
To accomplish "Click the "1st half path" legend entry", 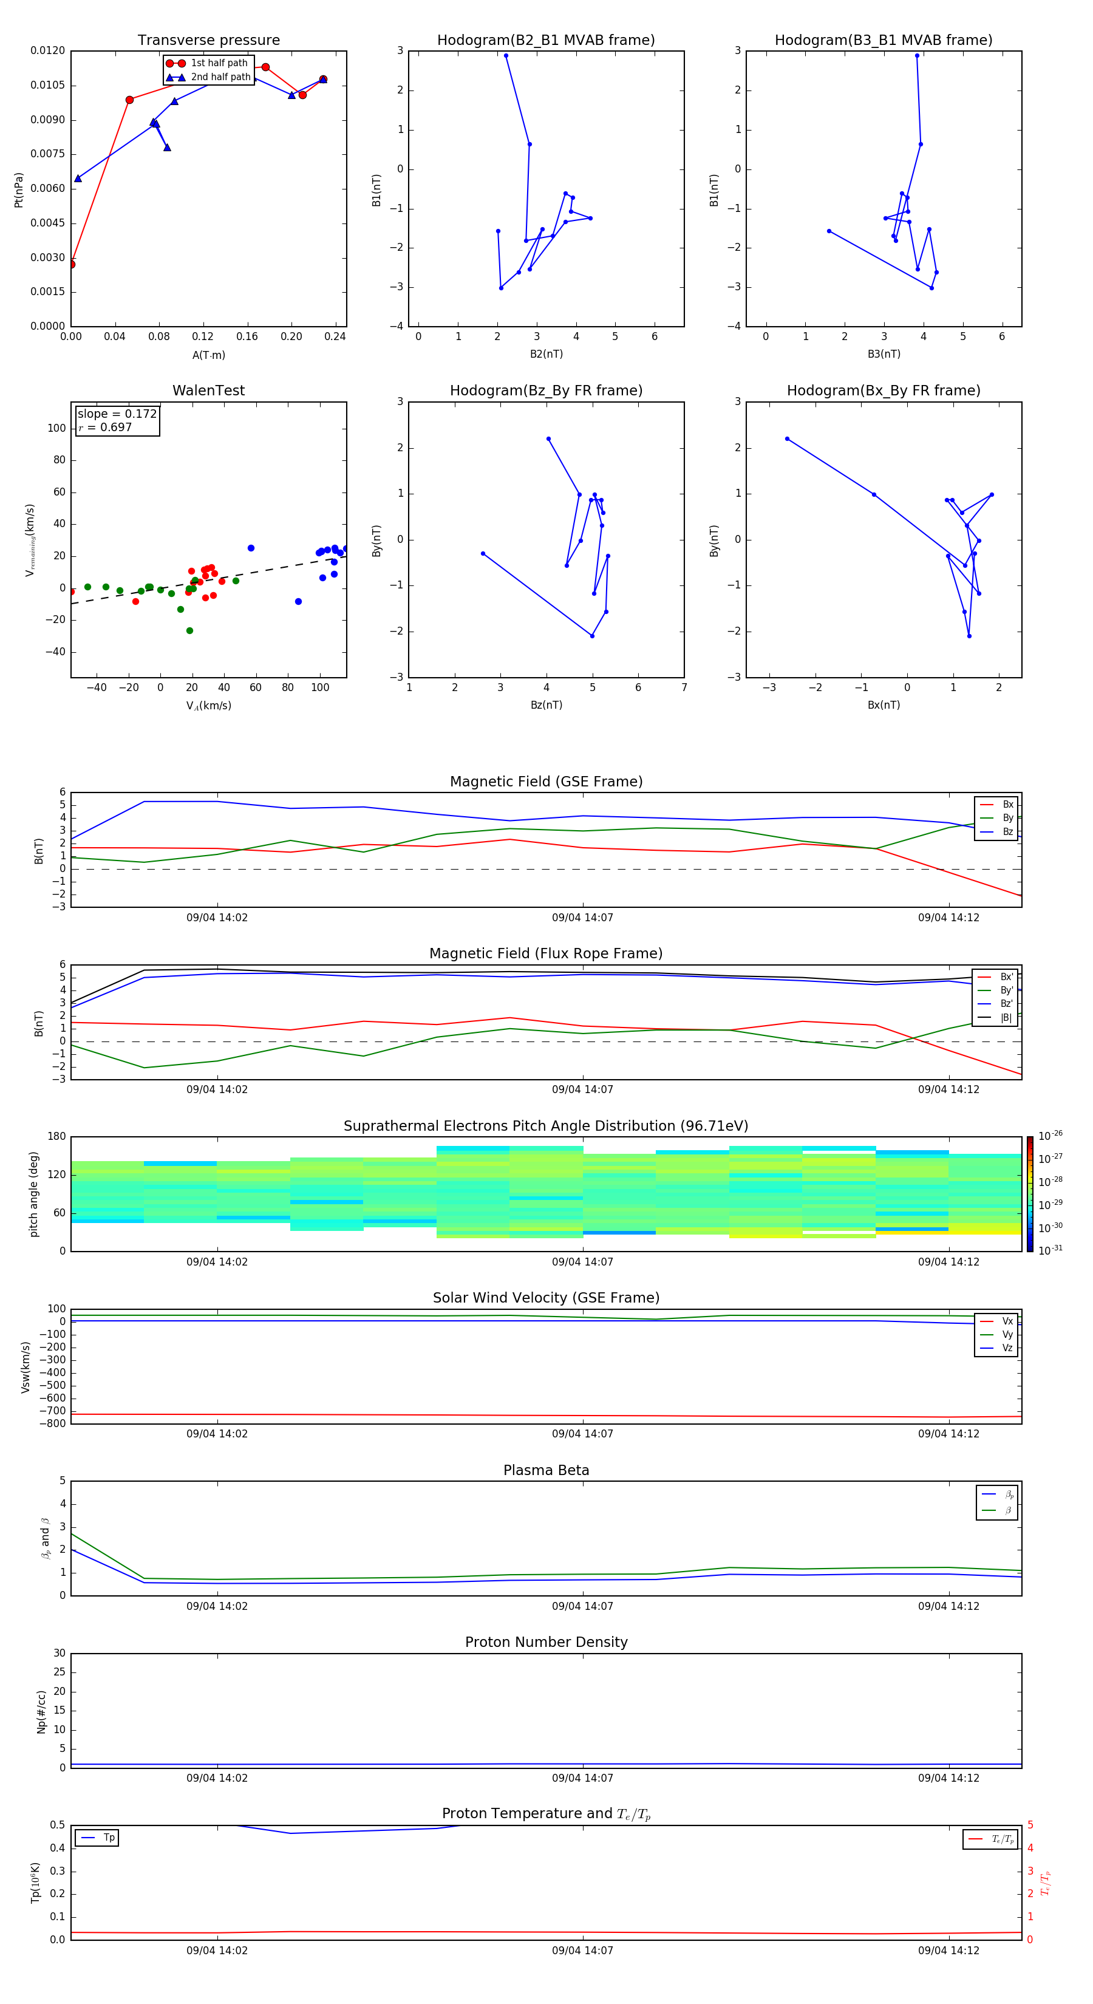I will (208, 63).
